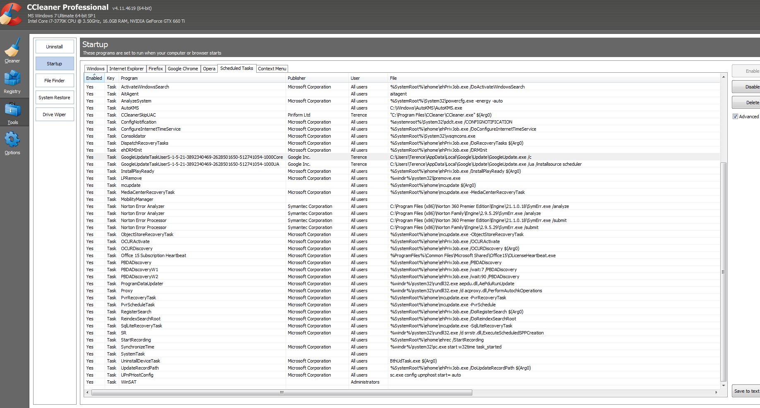Viewport: 760px width, 408px height.
Task: Sort by the Enabled column header
Action: 94,78
